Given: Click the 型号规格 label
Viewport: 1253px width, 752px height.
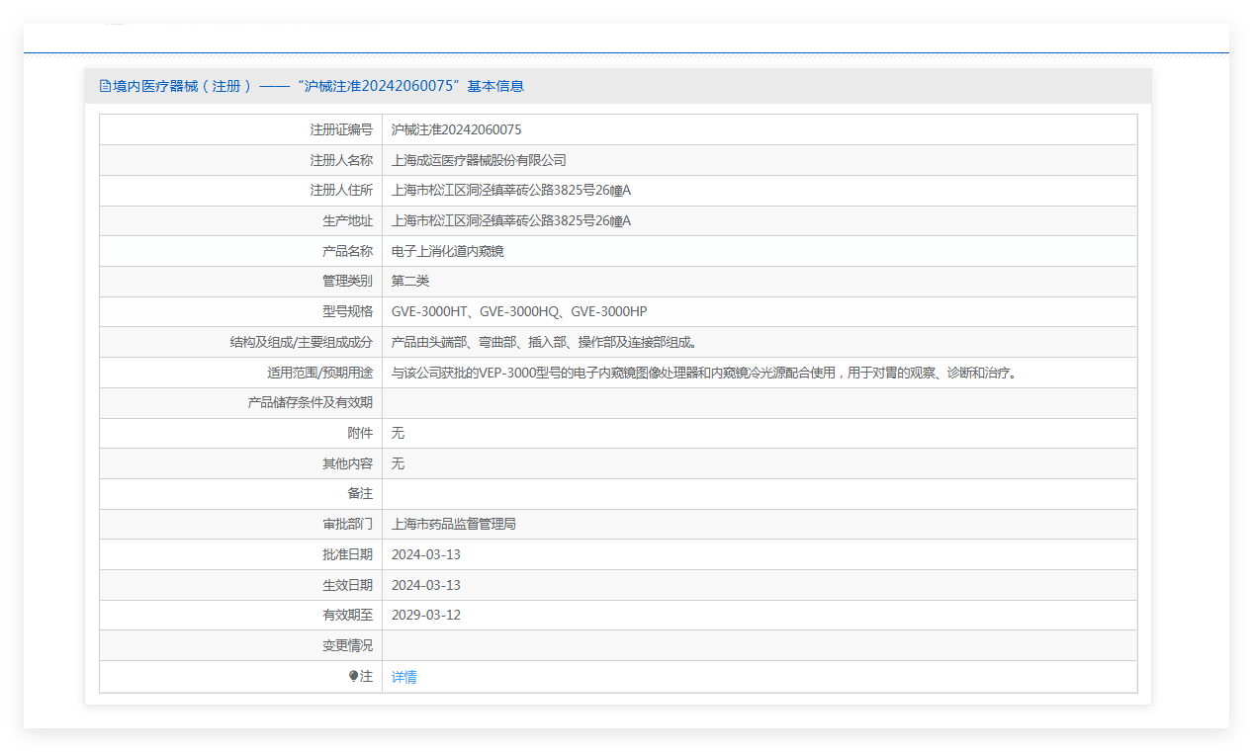Looking at the screenshot, I should coord(347,311).
